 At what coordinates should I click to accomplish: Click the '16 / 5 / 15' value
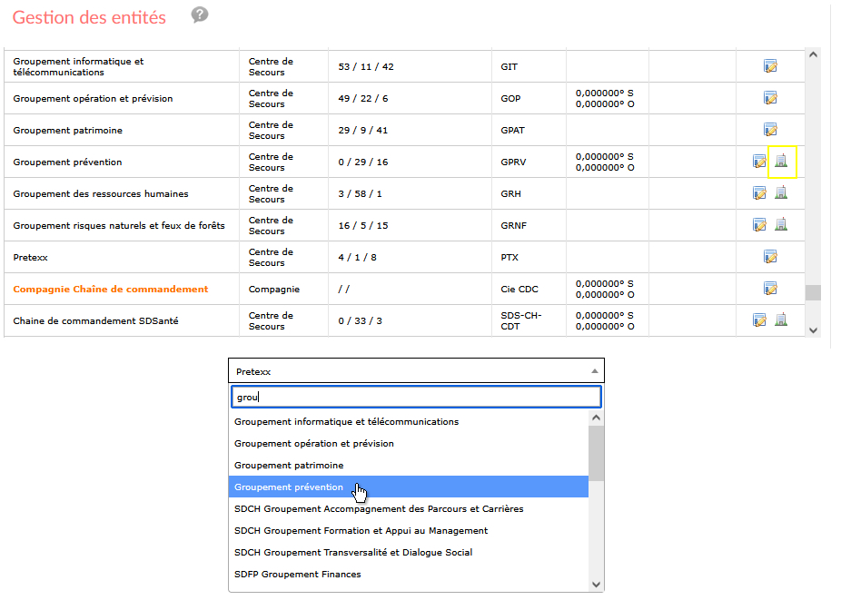click(363, 226)
